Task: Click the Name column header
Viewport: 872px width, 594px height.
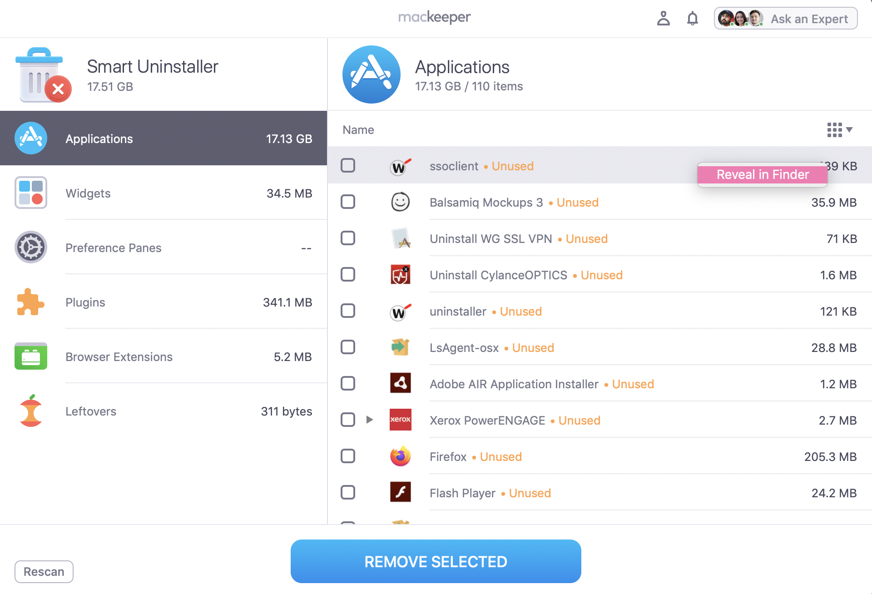Action: click(358, 130)
